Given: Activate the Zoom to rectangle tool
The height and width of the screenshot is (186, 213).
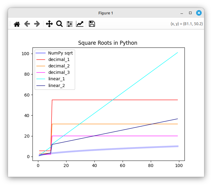Looking at the screenshot, I should [x=59, y=24].
